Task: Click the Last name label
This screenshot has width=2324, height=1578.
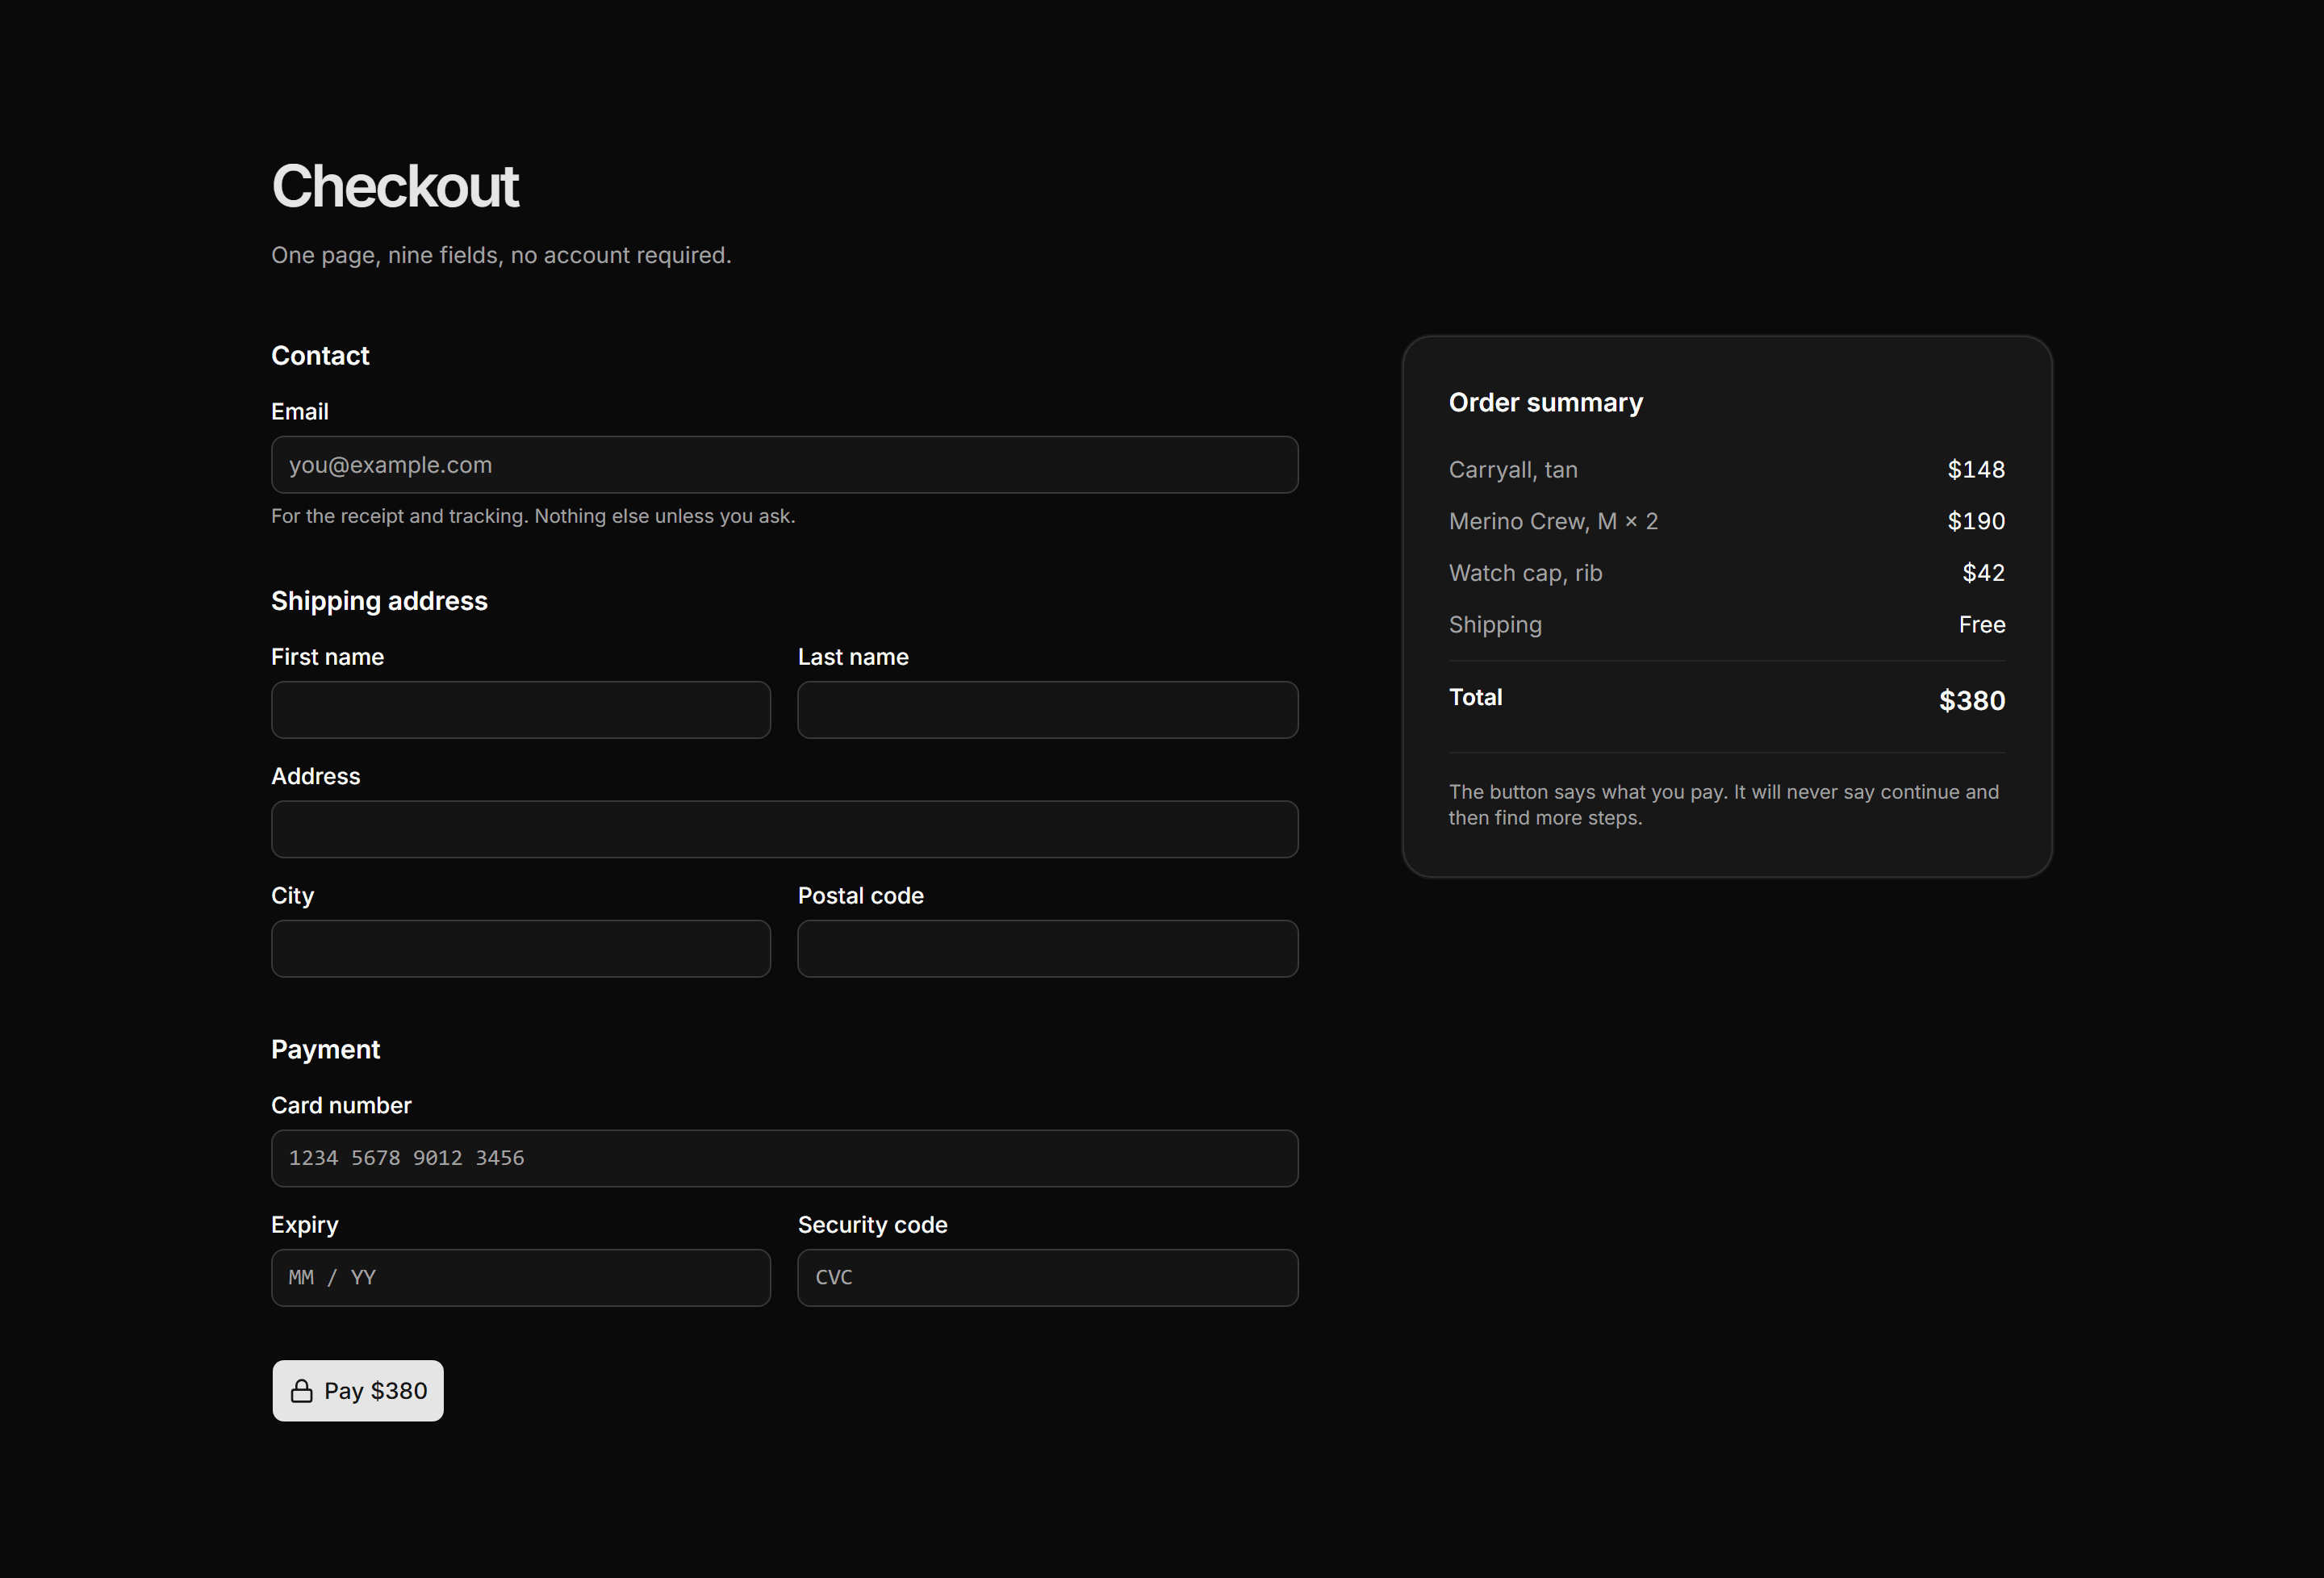Action: 853,657
